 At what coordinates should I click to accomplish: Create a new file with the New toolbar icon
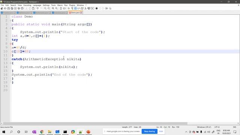pyautogui.click(x=2, y=8)
